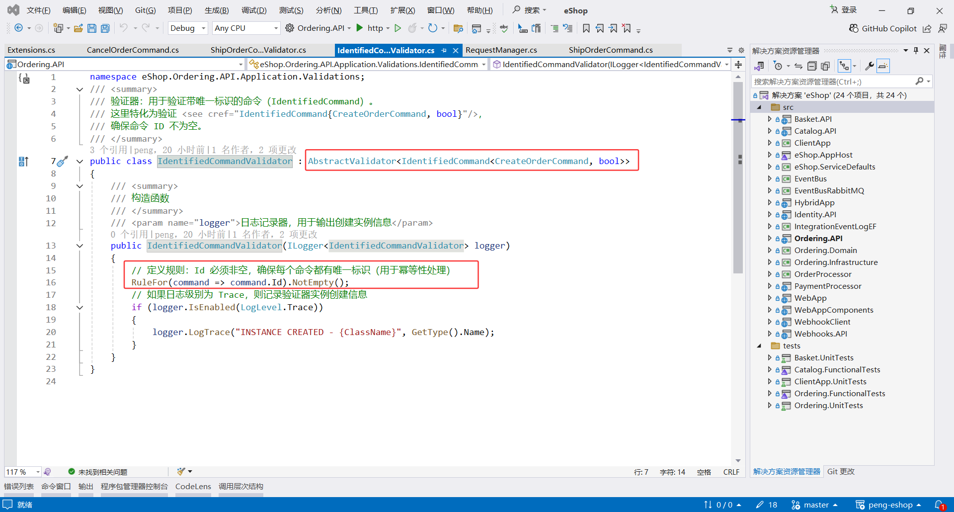The height and width of the screenshot is (512, 954).
Task: Click the 登录 sign-in button
Action: (844, 10)
